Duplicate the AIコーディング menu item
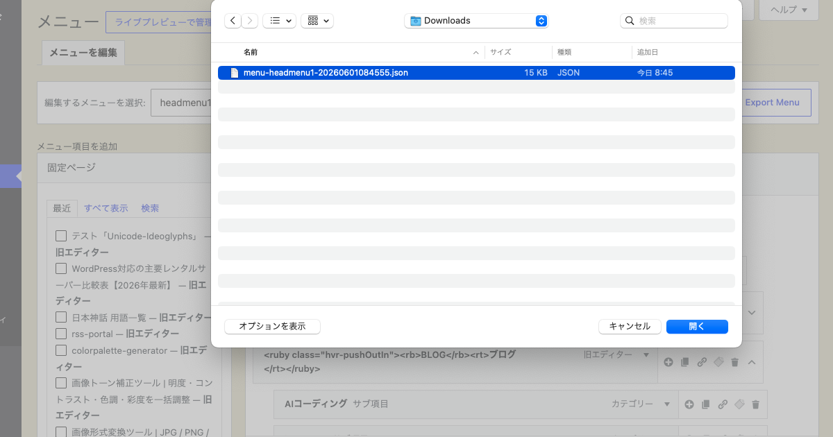The height and width of the screenshot is (437, 833). click(x=706, y=404)
